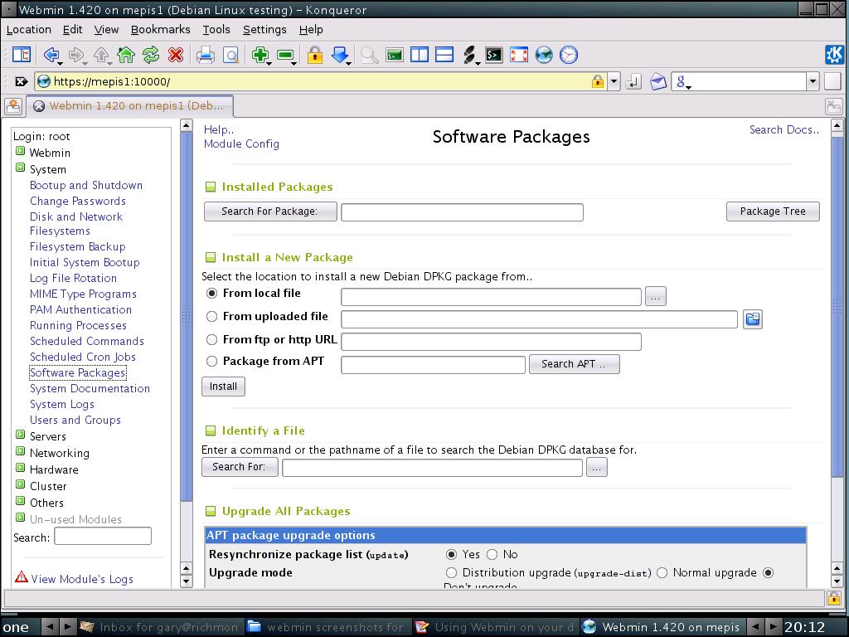Click the Search APT button
This screenshot has height=637, width=849.
pyautogui.click(x=574, y=364)
